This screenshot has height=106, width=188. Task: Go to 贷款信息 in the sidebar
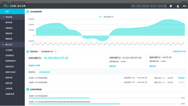click(x=9, y=28)
